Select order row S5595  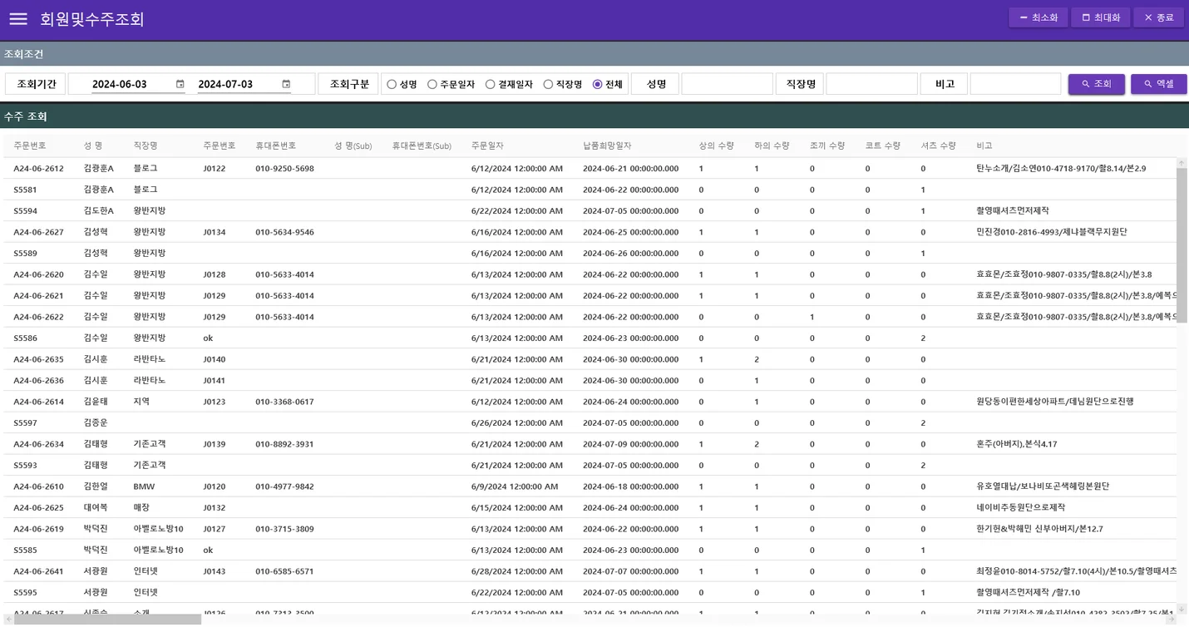tap(590, 592)
